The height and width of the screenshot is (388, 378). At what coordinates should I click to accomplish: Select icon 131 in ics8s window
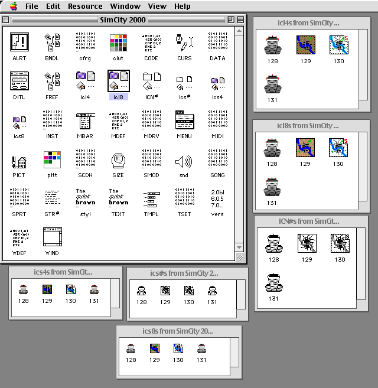click(x=202, y=348)
